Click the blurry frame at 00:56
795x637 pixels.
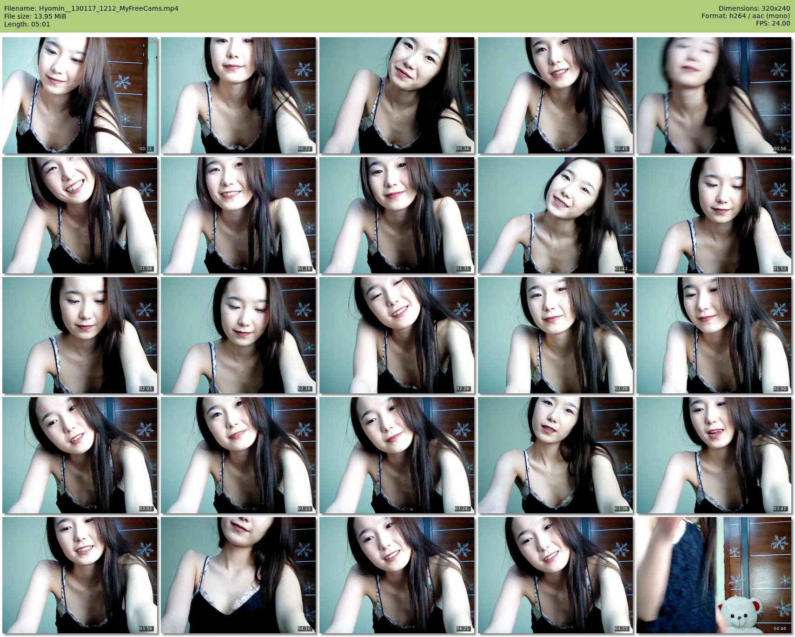[x=714, y=95]
